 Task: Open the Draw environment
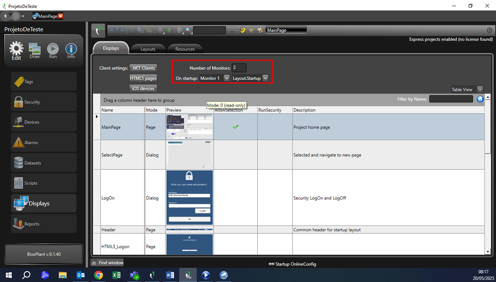pos(35,50)
